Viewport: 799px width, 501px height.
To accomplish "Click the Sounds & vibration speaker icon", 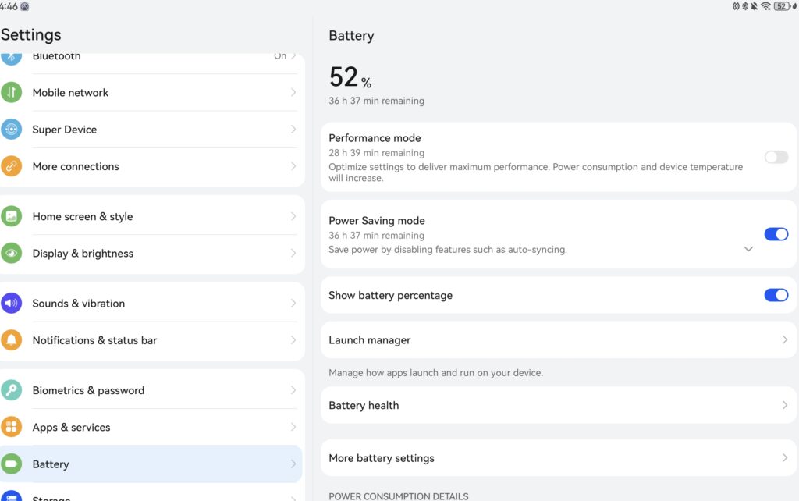I will [x=11, y=303].
